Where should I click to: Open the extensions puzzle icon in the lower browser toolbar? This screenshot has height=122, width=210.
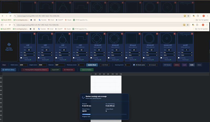[x=197, y=25]
